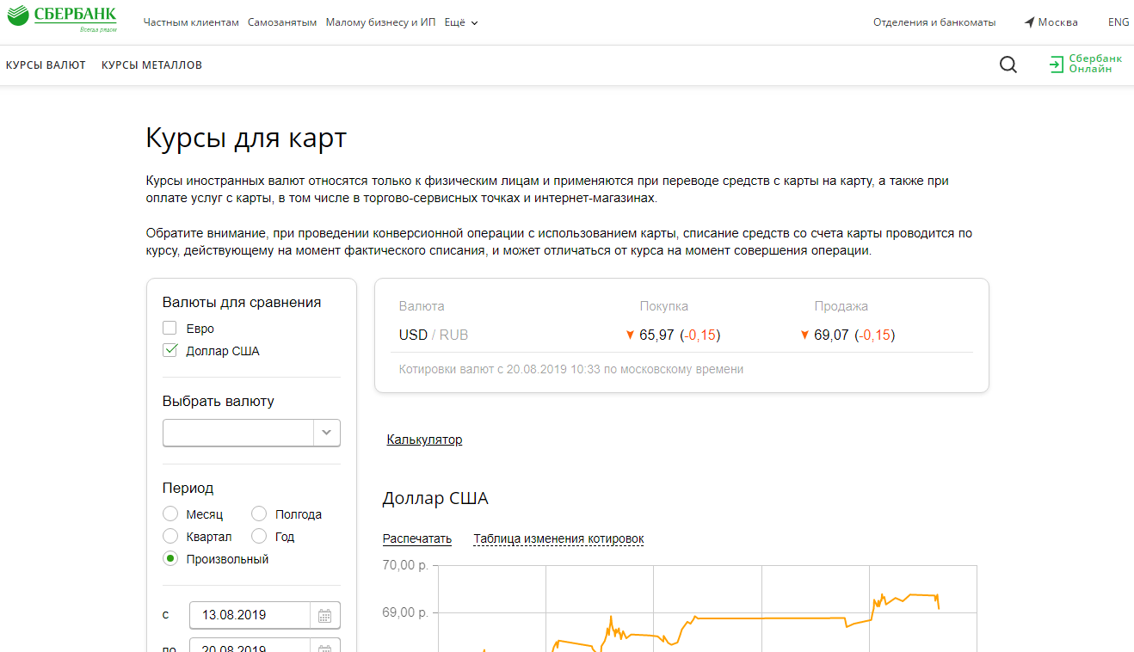This screenshot has width=1134, height=652.
Task: Uncheck the Доллар США checkbox
Action: [169, 350]
